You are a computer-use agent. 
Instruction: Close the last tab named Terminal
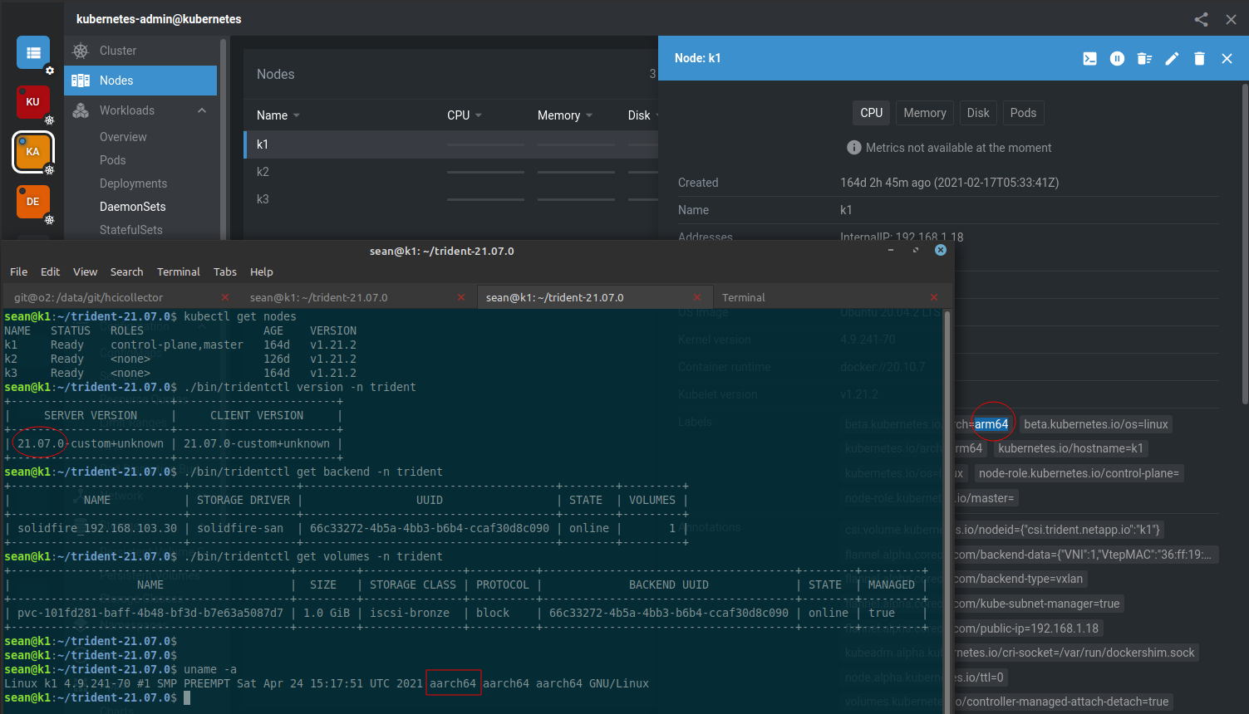[934, 297]
